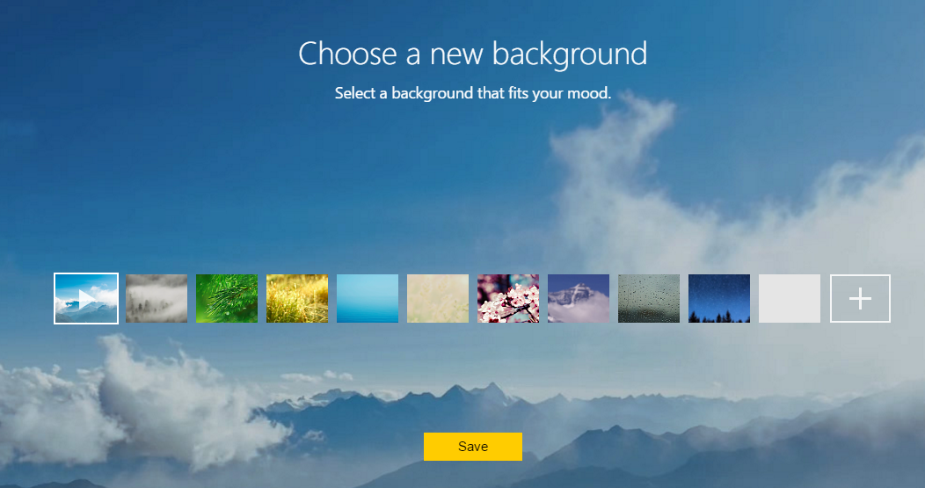
Task: Save the chosen background
Action: tap(472, 447)
